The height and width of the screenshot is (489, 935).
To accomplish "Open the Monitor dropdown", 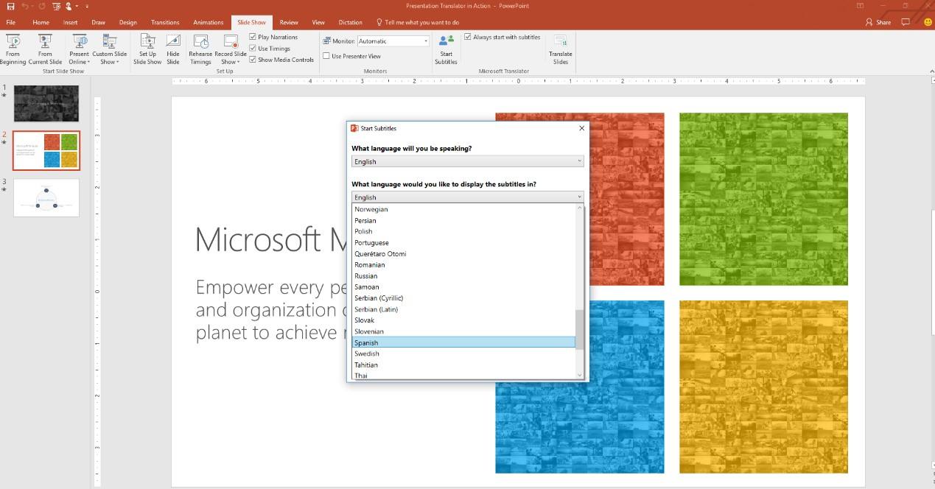I will [x=424, y=41].
